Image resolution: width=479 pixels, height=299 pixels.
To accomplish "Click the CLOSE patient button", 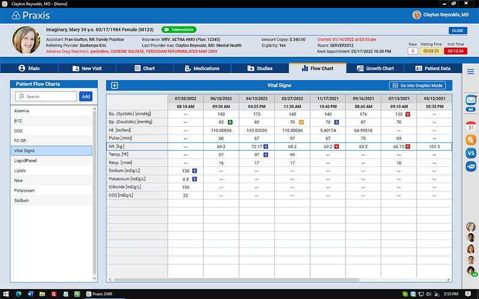I will pyautogui.click(x=457, y=30).
